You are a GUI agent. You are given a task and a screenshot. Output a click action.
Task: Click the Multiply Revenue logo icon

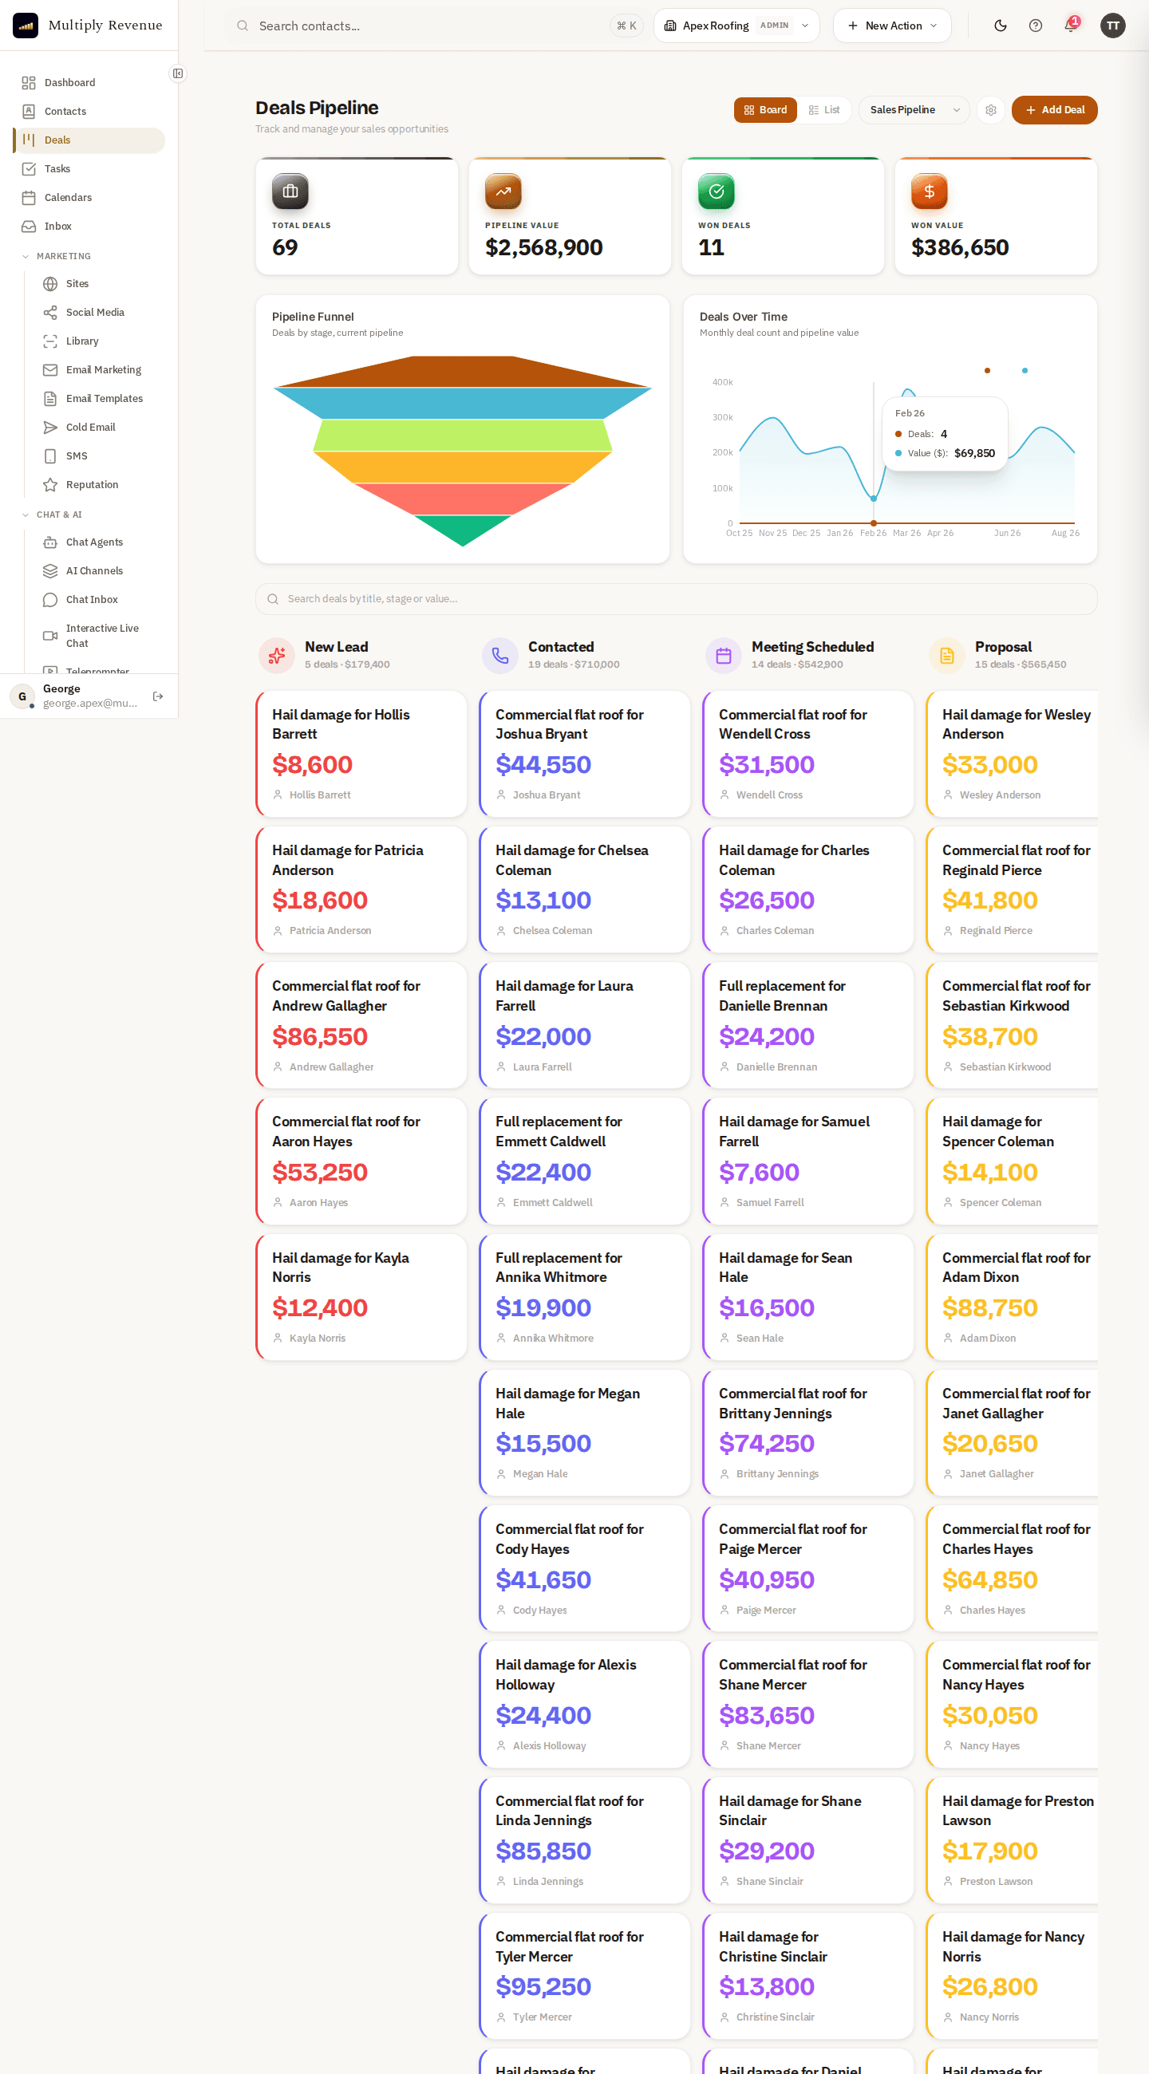click(26, 26)
